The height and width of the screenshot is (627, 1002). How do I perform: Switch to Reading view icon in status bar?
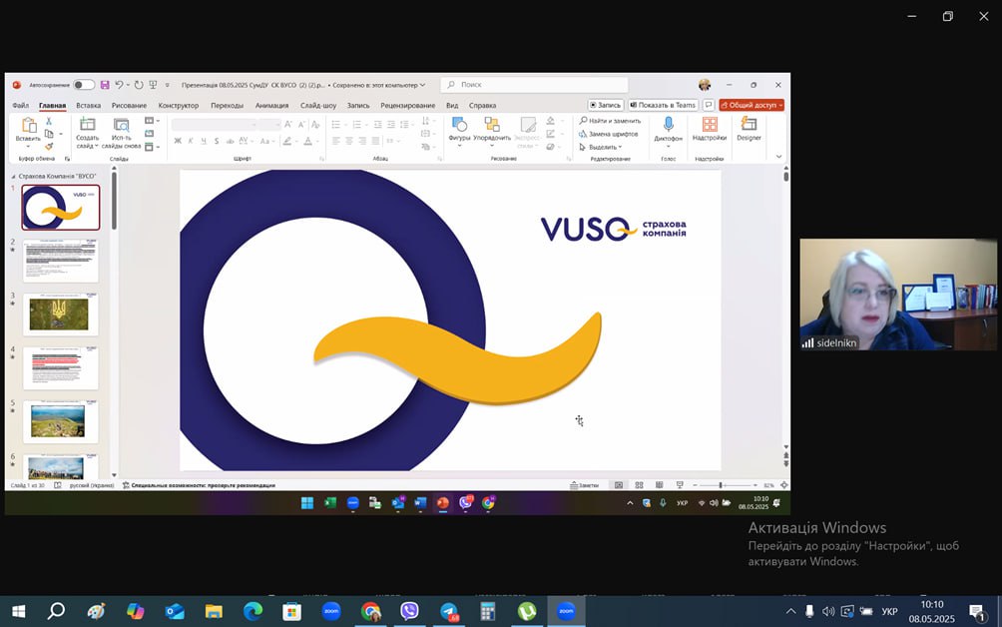pyautogui.click(x=660, y=485)
